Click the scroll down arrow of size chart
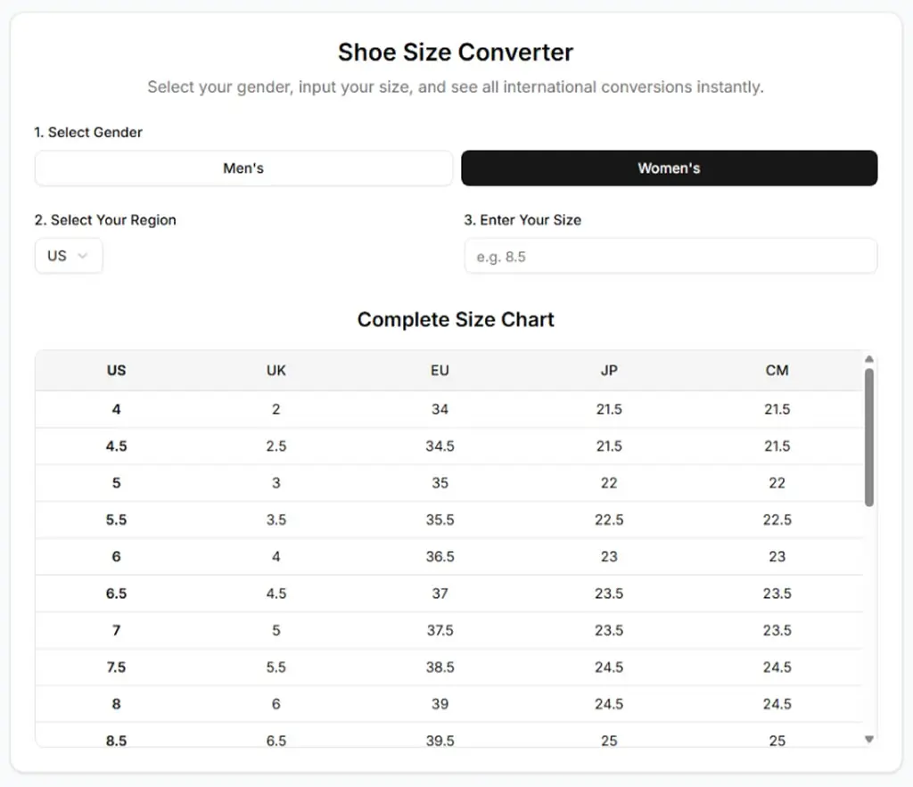 (x=869, y=739)
